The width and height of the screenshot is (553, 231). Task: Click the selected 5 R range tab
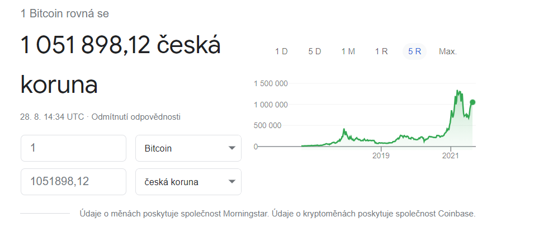[414, 51]
